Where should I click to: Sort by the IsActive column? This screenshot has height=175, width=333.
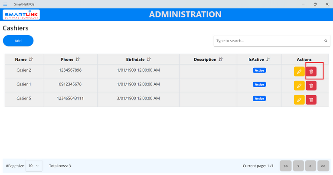268,59
